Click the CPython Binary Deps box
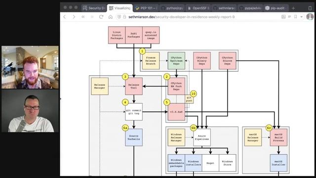The height and width of the screenshot is (178, 316). point(202,61)
